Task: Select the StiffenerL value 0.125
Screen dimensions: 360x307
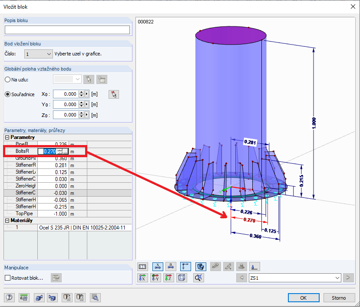Action: 53,172
